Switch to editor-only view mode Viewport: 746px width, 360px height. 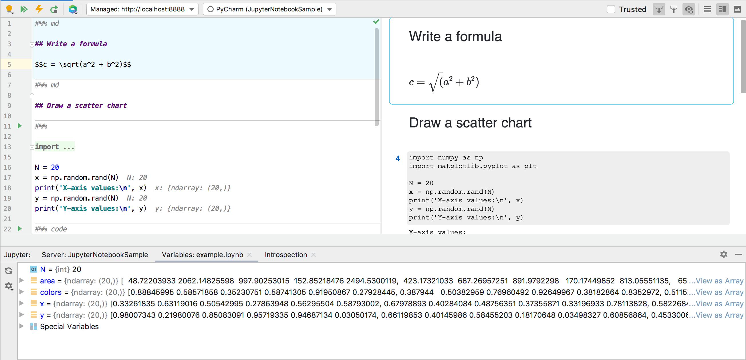click(707, 9)
